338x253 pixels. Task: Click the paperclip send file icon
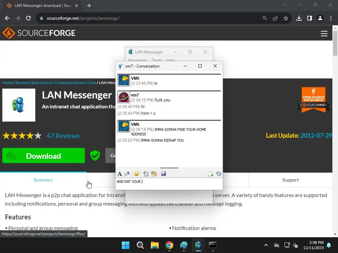[x=146, y=174]
